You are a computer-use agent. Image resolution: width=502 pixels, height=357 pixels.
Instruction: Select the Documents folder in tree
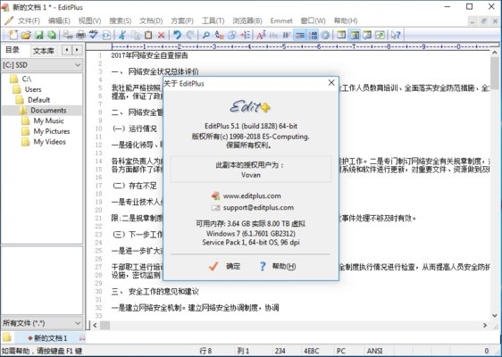48,111
